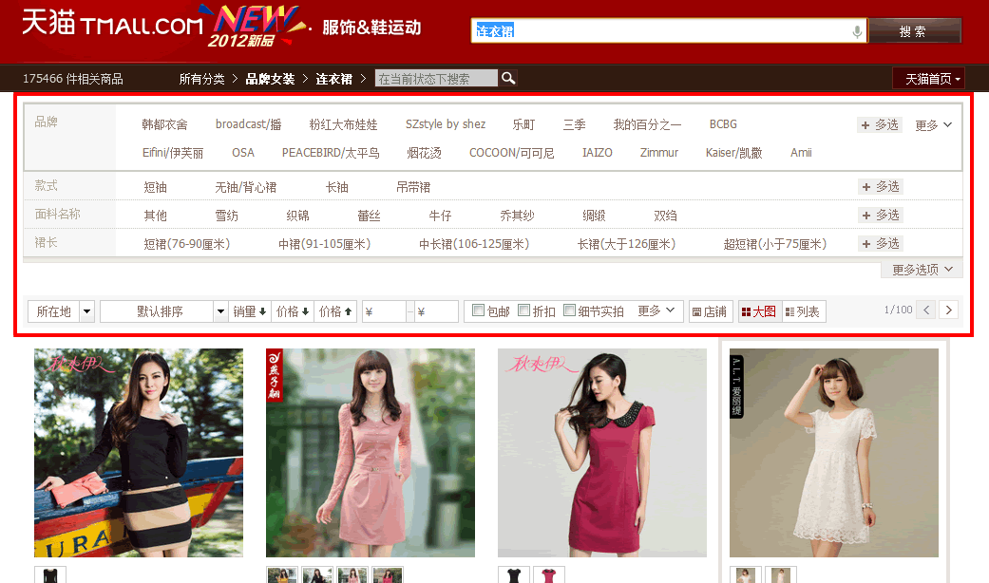Screen dimensions: 989x583
Task: Click 多选 multi-select next to 款式 row
Action: coord(880,186)
